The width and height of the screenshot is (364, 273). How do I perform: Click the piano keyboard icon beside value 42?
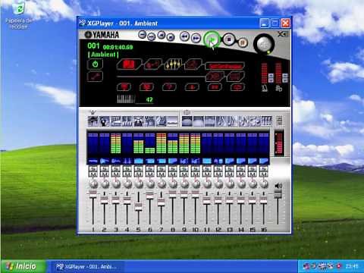(125, 99)
